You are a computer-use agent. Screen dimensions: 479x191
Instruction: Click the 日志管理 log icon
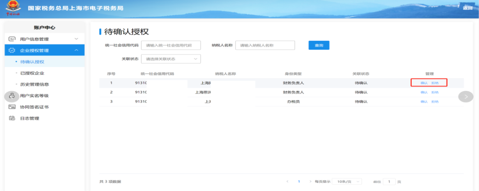coord(12,118)
